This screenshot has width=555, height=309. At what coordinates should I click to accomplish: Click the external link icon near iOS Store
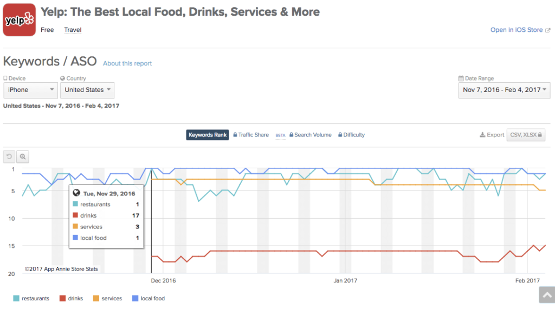(x=547, y=30)
